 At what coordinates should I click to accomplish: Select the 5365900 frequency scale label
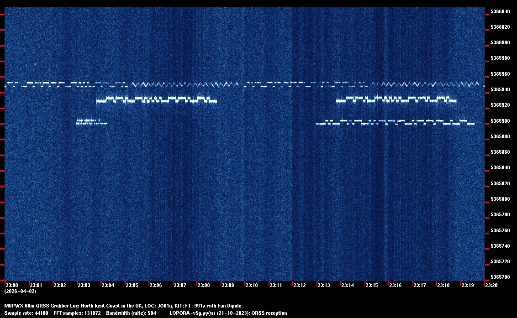coord(500,121)
